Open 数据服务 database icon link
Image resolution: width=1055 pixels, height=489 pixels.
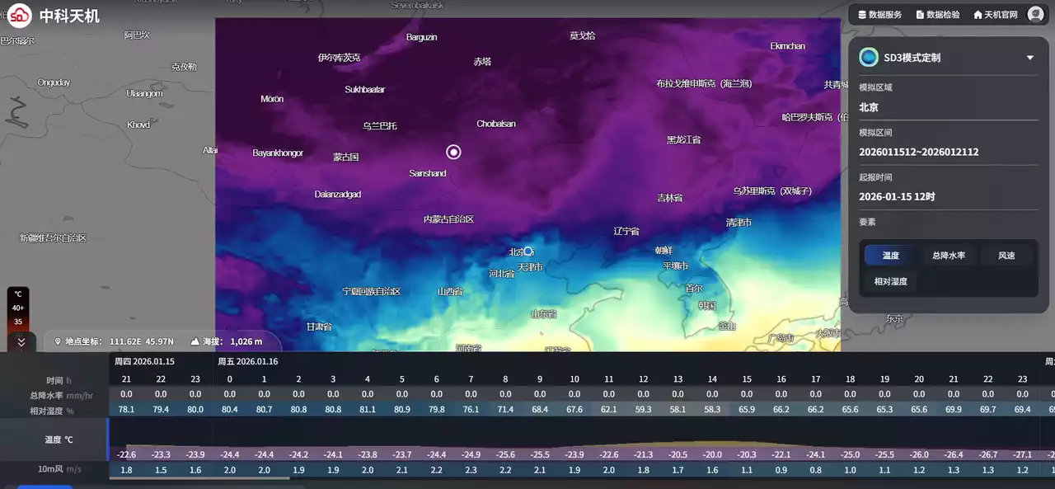pyautogui.click(x=862, y=15)
